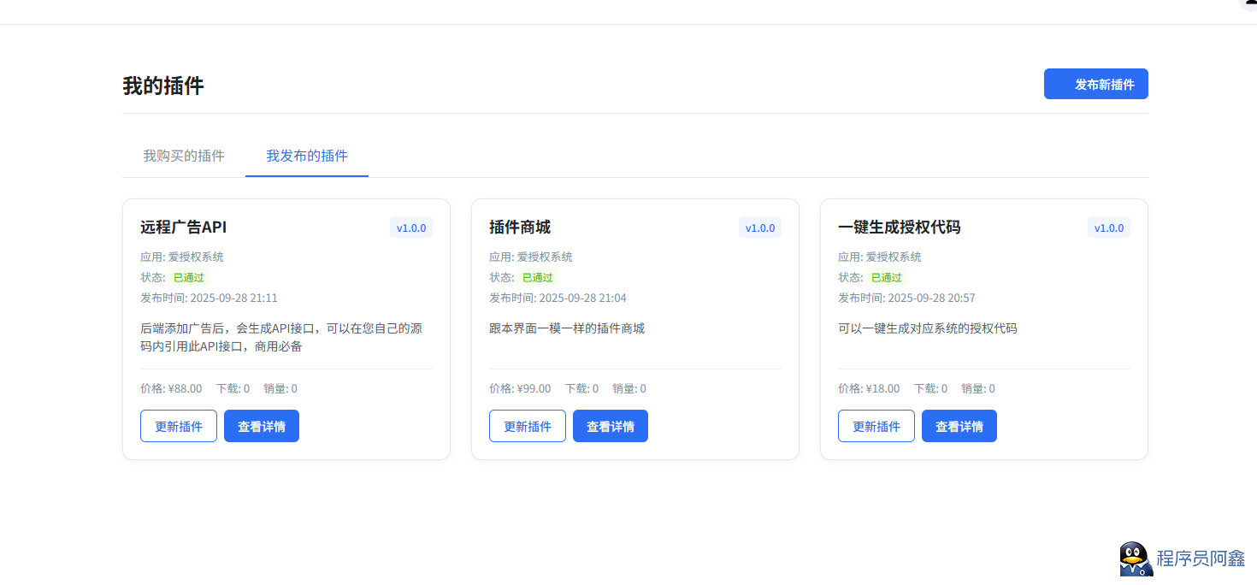Viewport: 1257px width, 585px height.
Task: Open 查看详情 for the 插件商城 plugin
Action: point(611,426)
